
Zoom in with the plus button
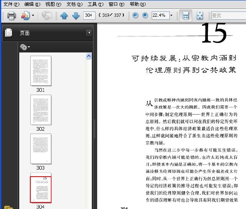click(x=145, y=15)
